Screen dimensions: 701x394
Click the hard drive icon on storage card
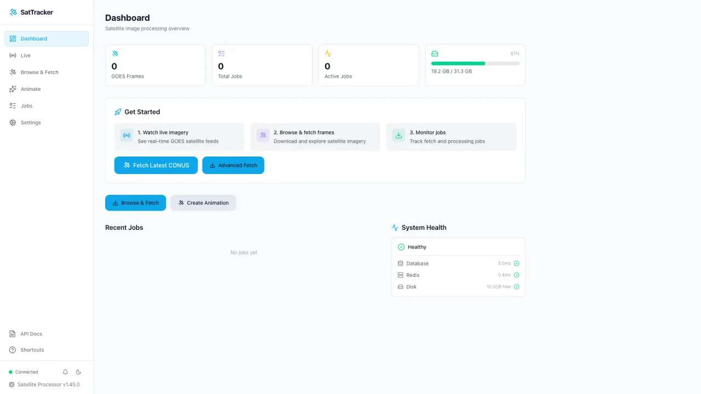(x=435, y=54)
